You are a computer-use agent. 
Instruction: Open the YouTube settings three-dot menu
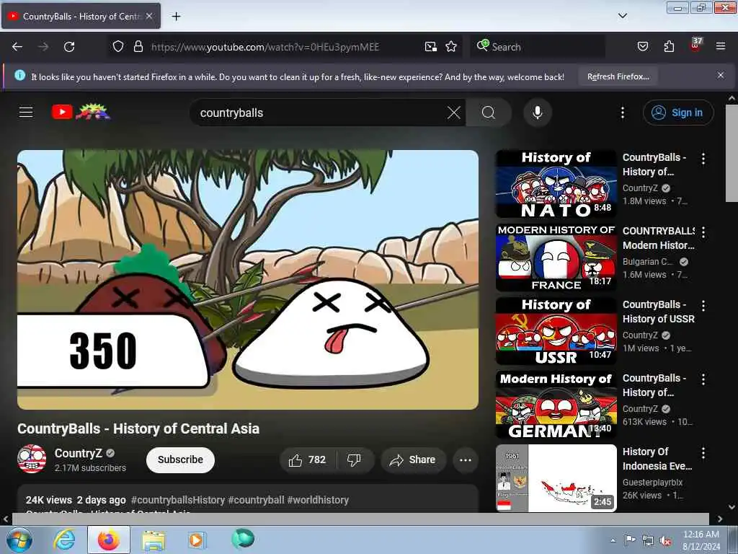pyautogui.click(x=622, y=113)
